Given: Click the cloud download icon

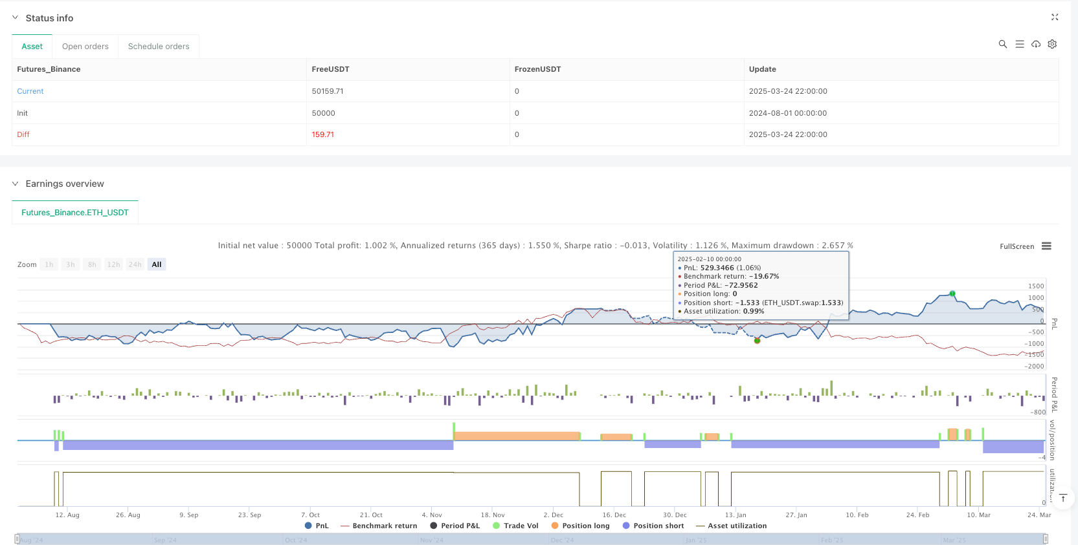Looking at the screenshot, I should click(1036, 44).
